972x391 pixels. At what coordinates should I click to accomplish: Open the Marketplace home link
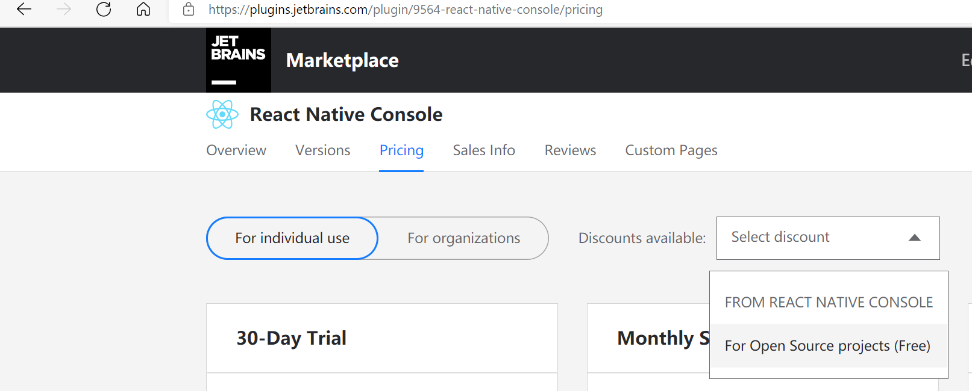point(342,60)
